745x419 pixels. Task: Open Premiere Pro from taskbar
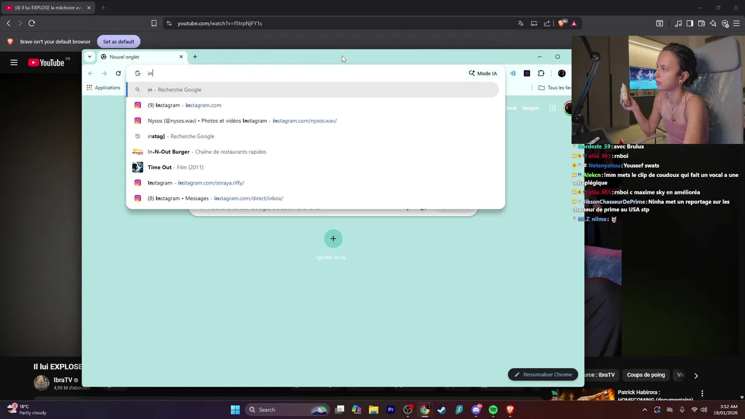coord(391,410)
